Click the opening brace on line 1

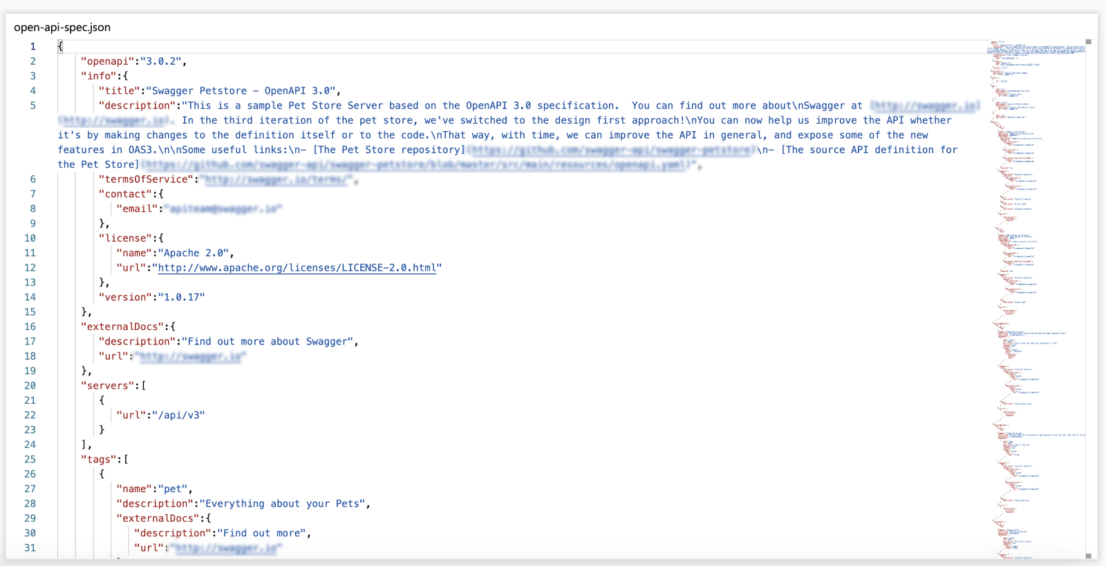(x=60, y=46)
